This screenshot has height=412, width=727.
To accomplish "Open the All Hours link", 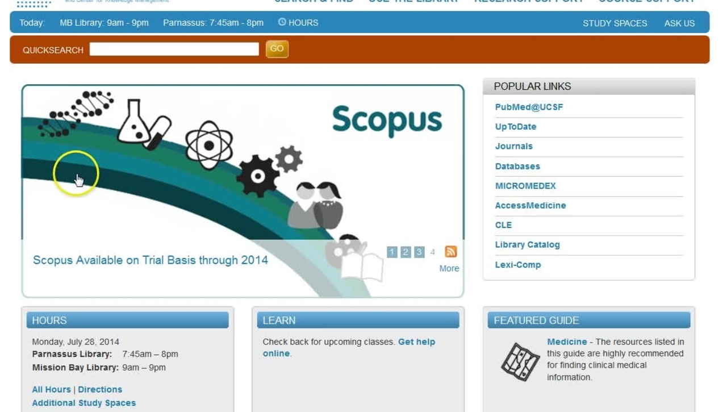I will (x=51, y=389).
